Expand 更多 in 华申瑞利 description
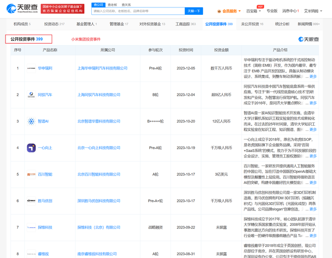This screenshot has width=332, height=258. click(x=313, y=76)
